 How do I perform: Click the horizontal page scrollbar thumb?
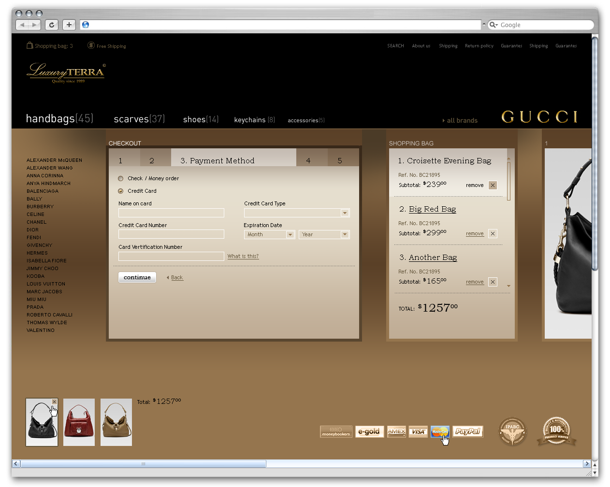click(x=143, y=464)
